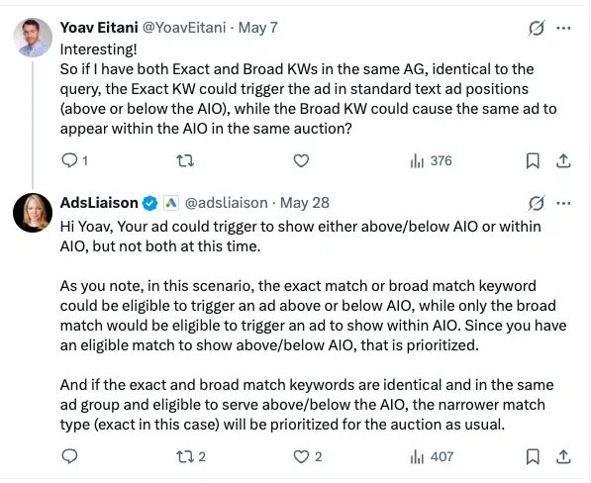
Task: Share AdsLiaison's tweet
Action: click(x=563, y=456)
